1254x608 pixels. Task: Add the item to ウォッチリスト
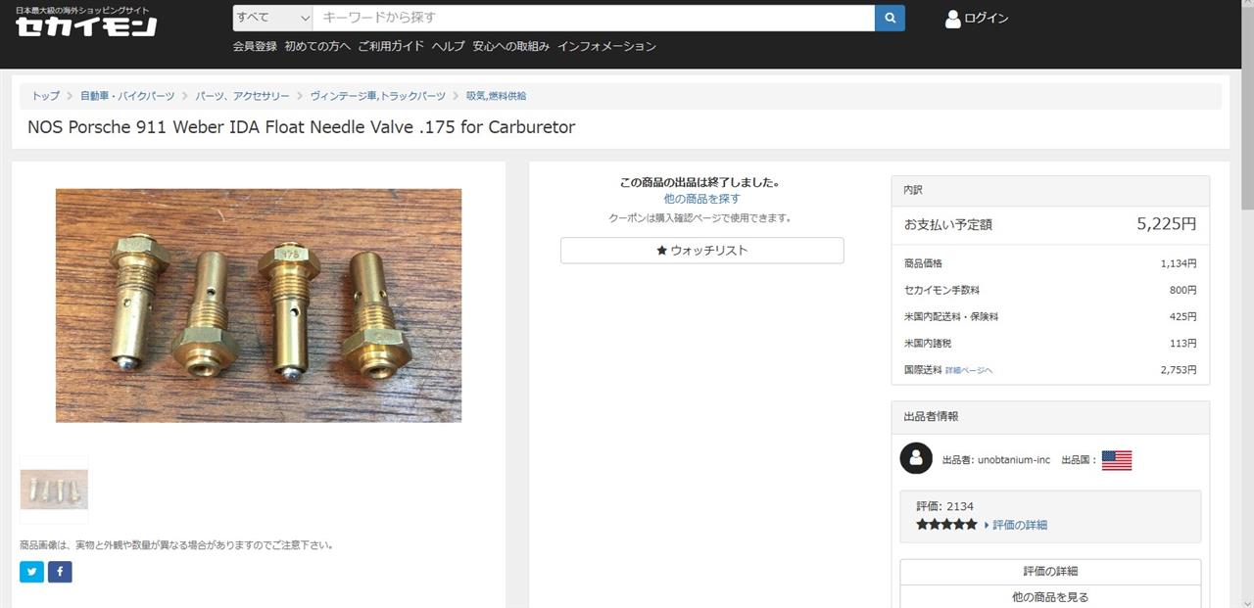coord(701,251)
